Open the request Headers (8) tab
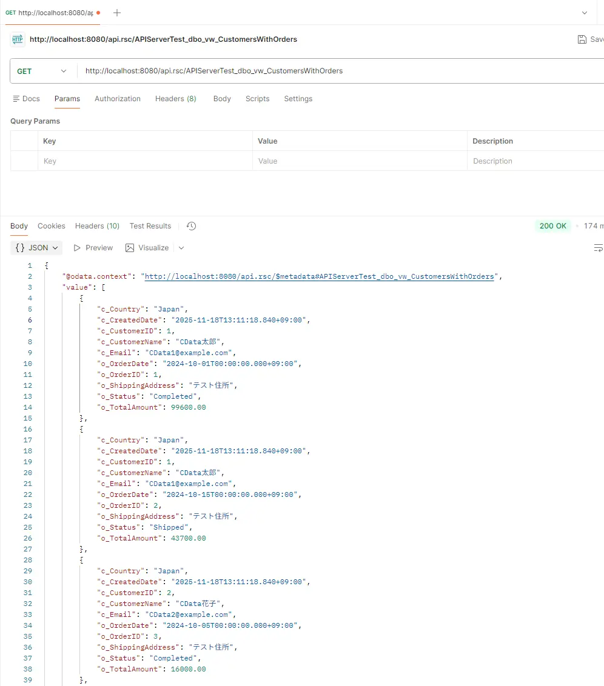This screenshot has height=686, width=604. point(175,99)
